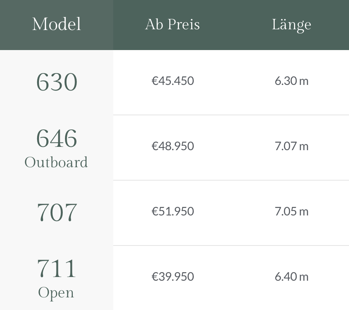This screenshot has width=349, height=310.
Task: Click the Ab Preis column header
Action: coord(172,24)
